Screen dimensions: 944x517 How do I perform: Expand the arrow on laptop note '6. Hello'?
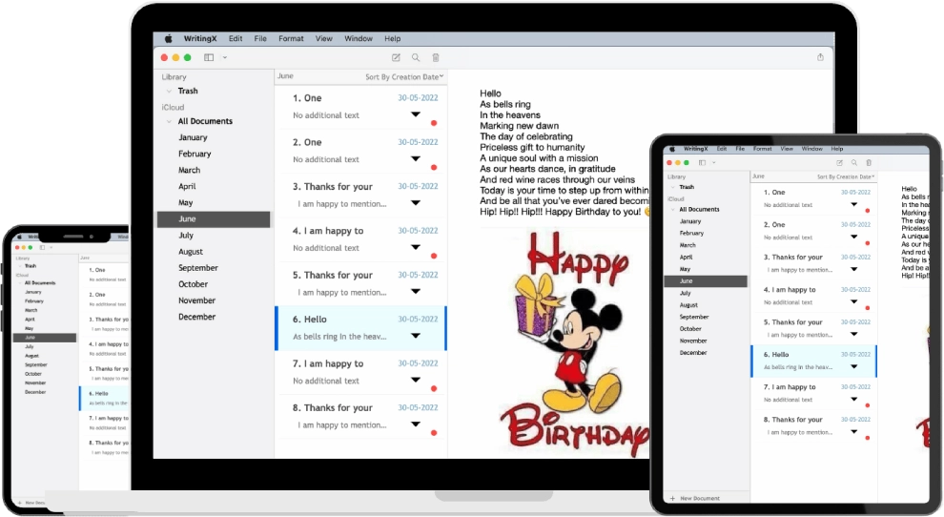(415, 336)
